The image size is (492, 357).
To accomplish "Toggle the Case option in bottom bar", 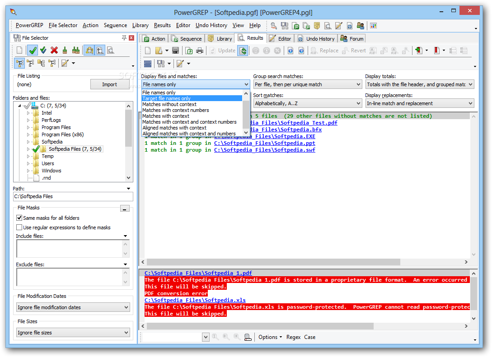I will [309, 337].
